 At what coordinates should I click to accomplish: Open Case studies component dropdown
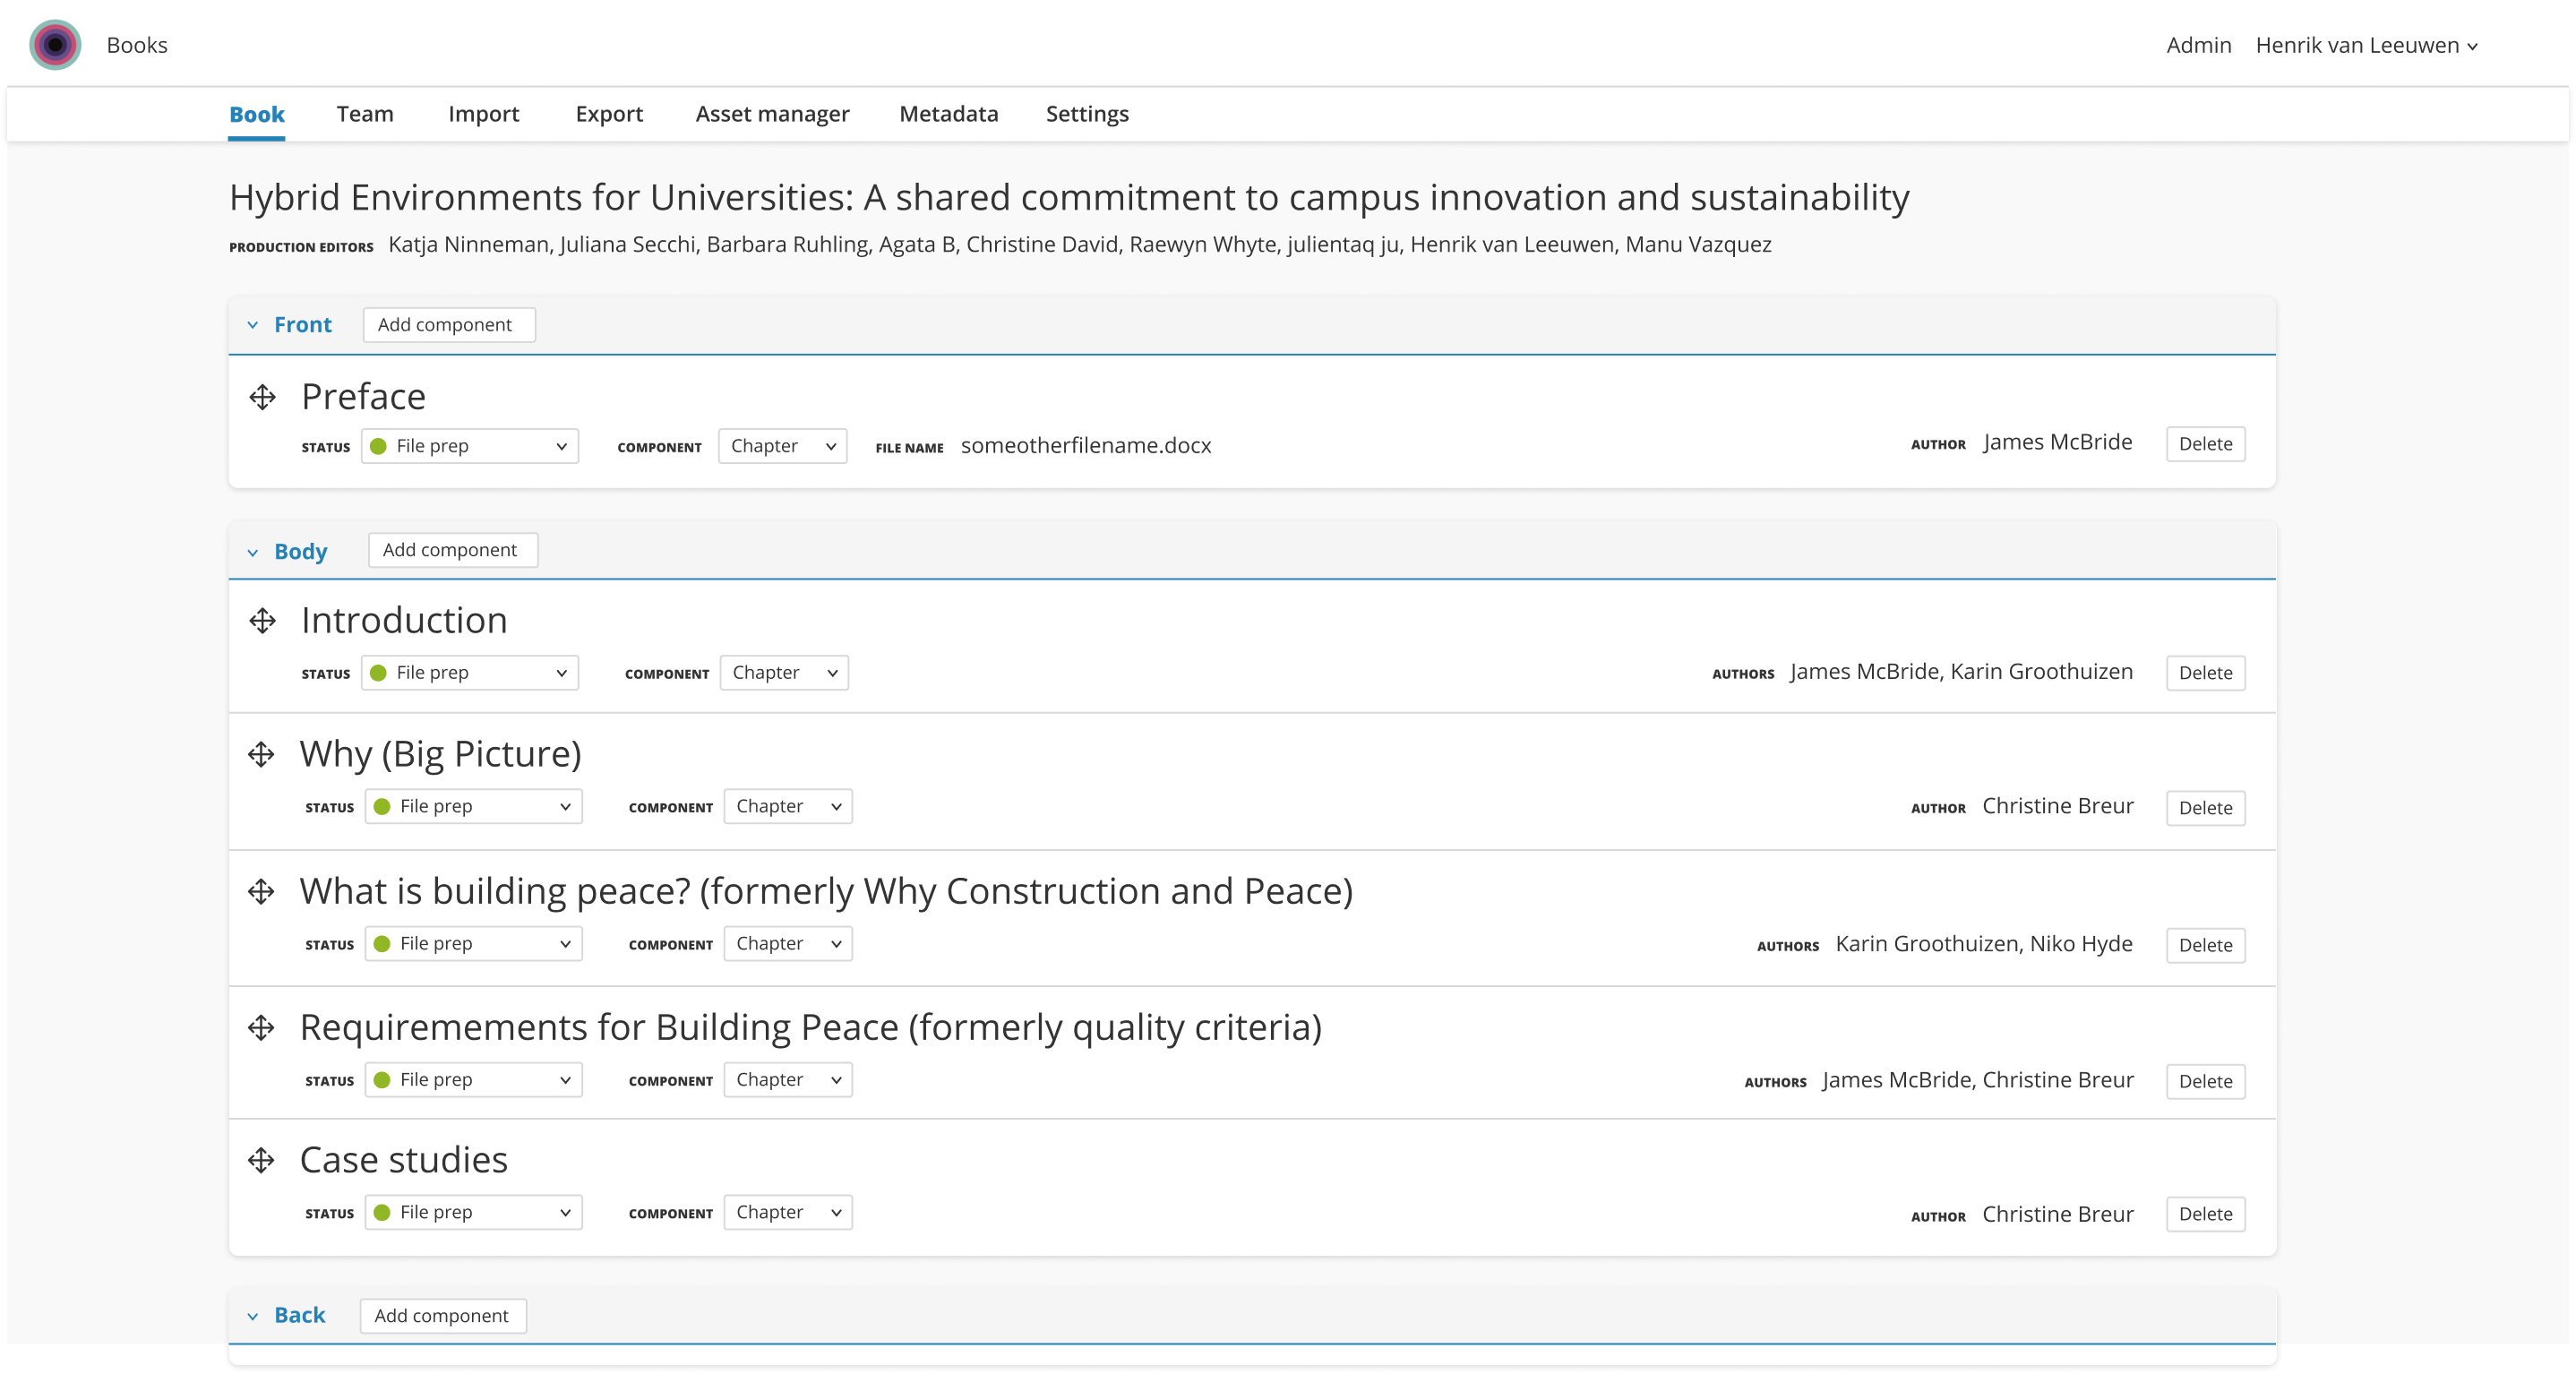pos(789,1212)
